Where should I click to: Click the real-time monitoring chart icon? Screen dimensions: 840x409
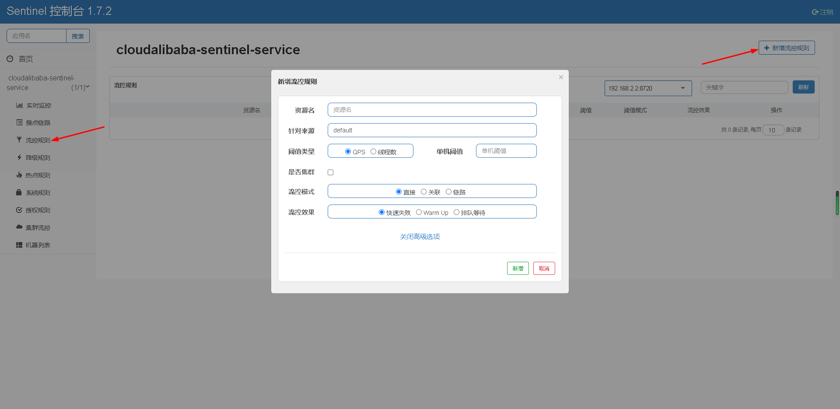19,105
